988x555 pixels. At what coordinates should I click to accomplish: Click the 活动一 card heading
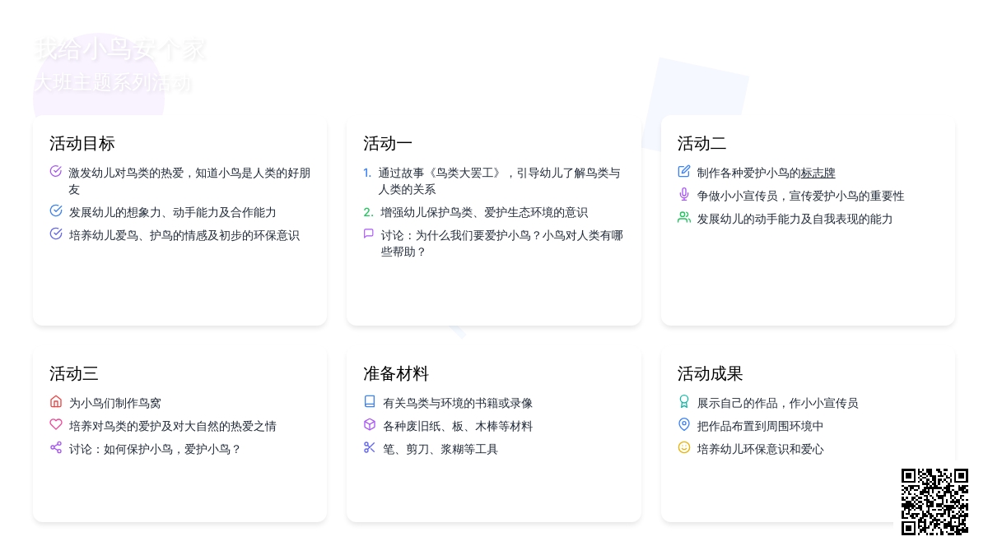[388, 143]
